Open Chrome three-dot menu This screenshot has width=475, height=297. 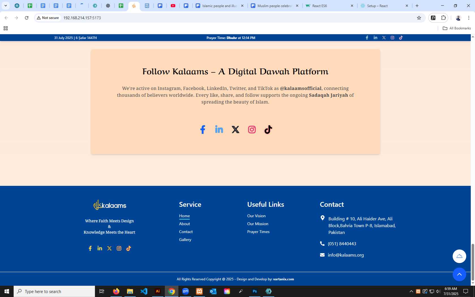[469, 18]
